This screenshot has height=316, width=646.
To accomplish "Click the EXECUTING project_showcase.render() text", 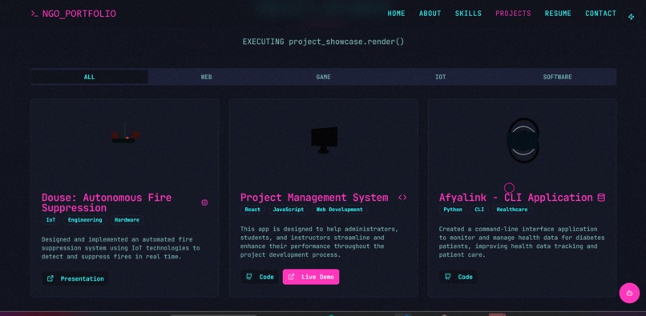I will (x=324, y=42).
